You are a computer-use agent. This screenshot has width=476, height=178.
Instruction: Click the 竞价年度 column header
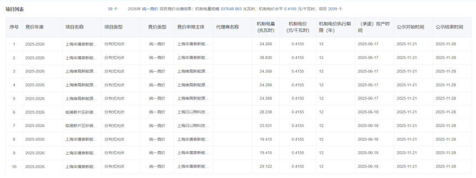pyautogui.click(x=34, y=27)
